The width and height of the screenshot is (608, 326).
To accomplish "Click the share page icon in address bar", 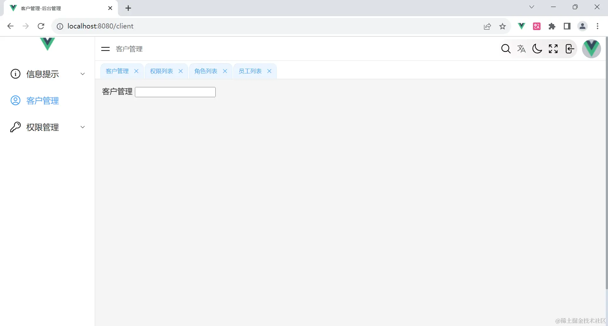I will [x=487, y=26].
